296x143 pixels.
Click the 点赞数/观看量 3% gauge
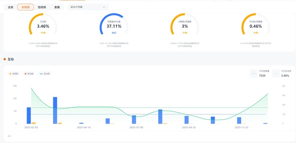point(185,24)
